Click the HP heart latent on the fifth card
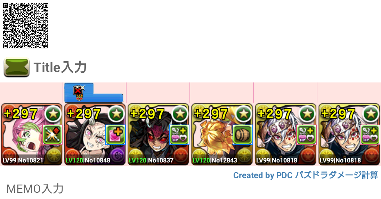The width and height of the screenshot is (381, 199). click(306, 135)
